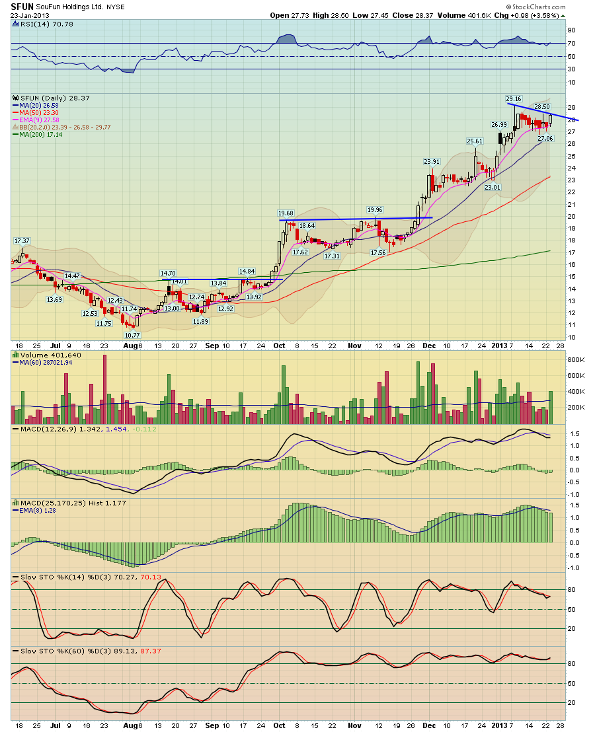This screenshot has height=732, width=595.
Task: Click the 12.92 price label
Action: (x=225, y=309)
